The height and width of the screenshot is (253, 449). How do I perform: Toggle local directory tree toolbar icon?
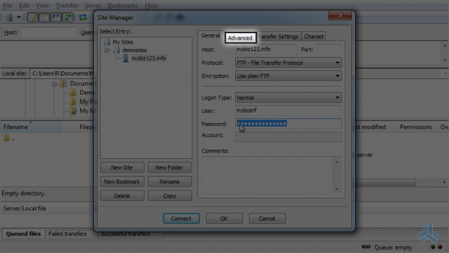tap(44, 17)
